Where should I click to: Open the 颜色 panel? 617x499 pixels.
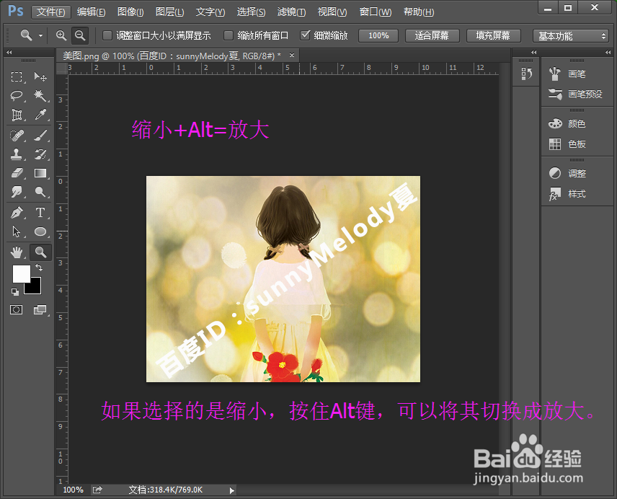pos(567,124)
